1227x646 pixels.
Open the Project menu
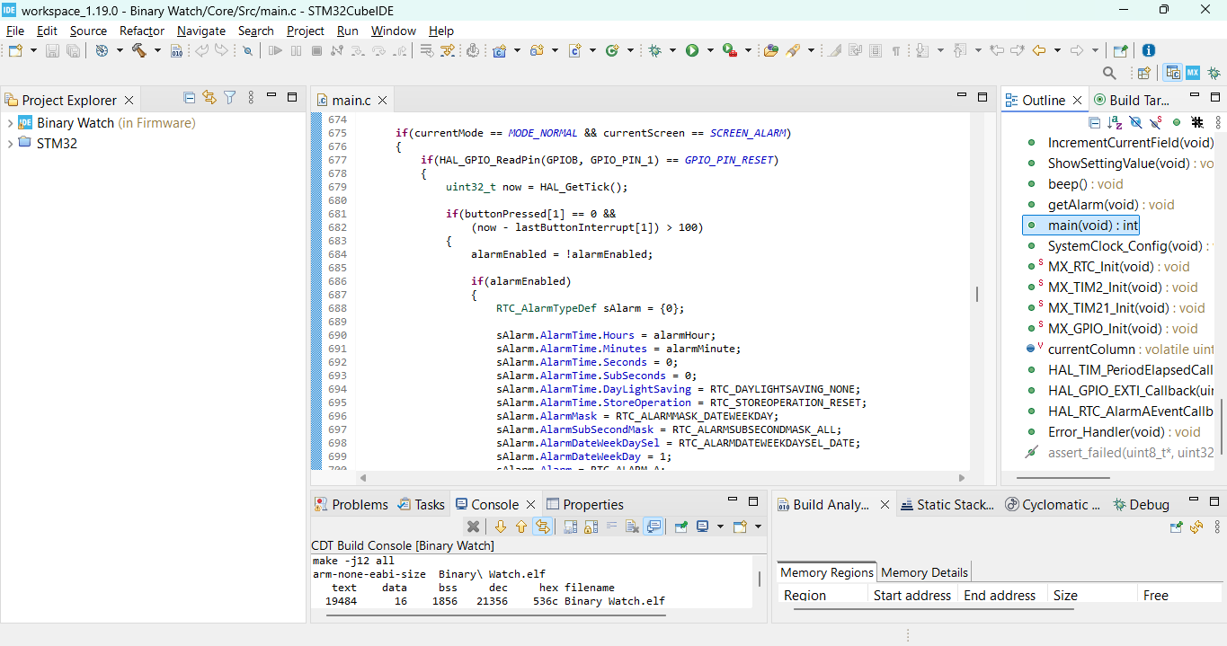[x=306, y=31]
